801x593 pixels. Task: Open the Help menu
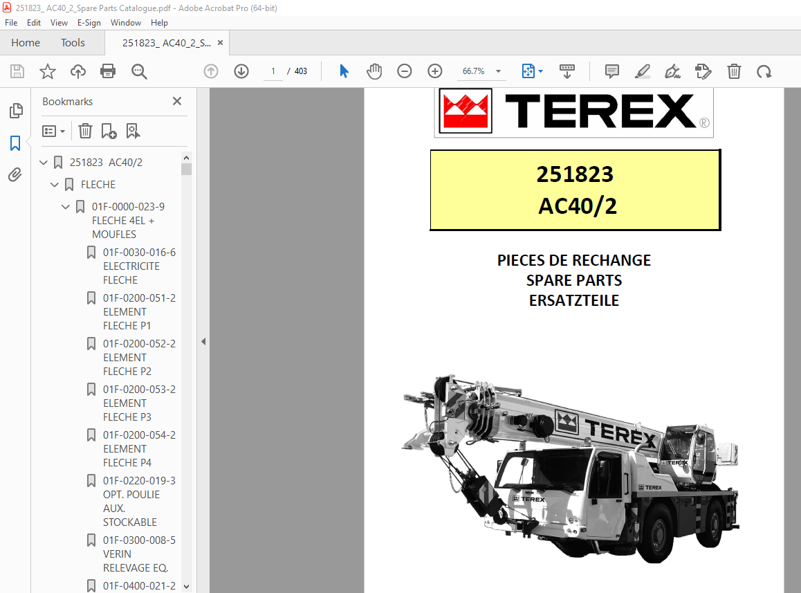pos(159,23)
